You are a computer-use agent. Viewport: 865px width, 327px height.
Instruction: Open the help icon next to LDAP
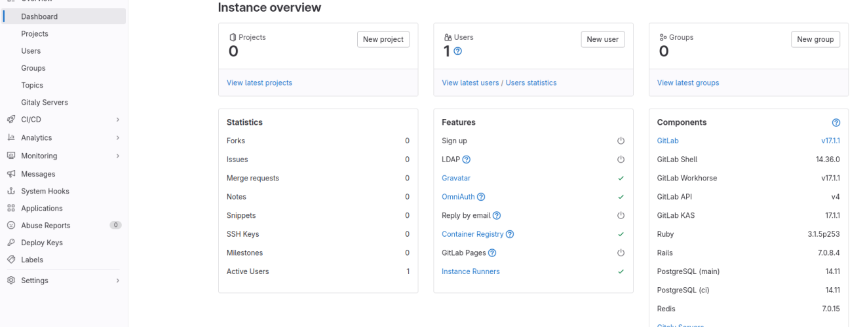point(467,160)
